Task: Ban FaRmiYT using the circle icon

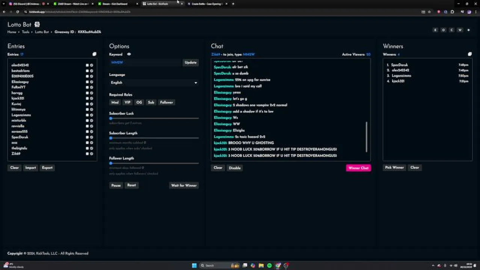Action: (91, 87)
